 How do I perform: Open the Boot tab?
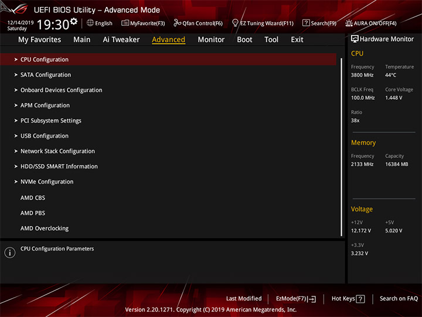244,40
